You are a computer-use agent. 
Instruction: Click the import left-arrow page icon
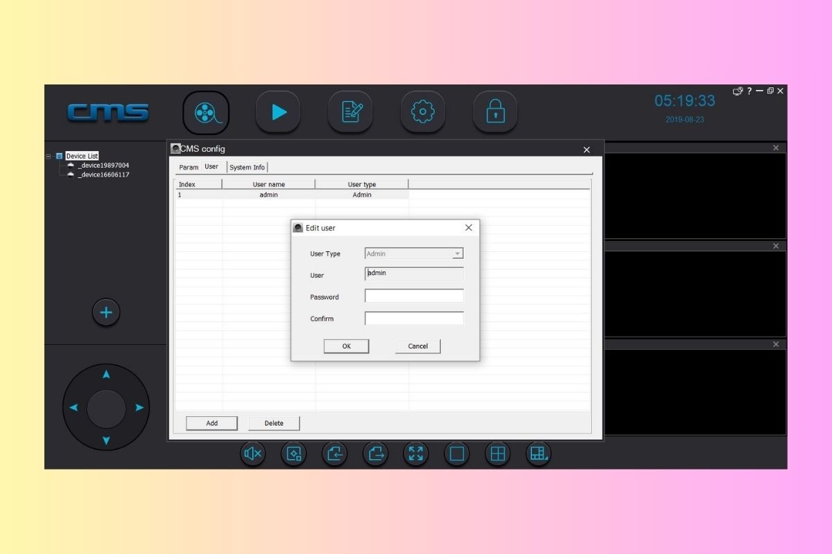click(x=335, y=454)
